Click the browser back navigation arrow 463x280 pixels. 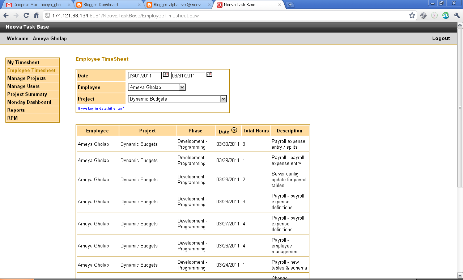tap(6, 16)
